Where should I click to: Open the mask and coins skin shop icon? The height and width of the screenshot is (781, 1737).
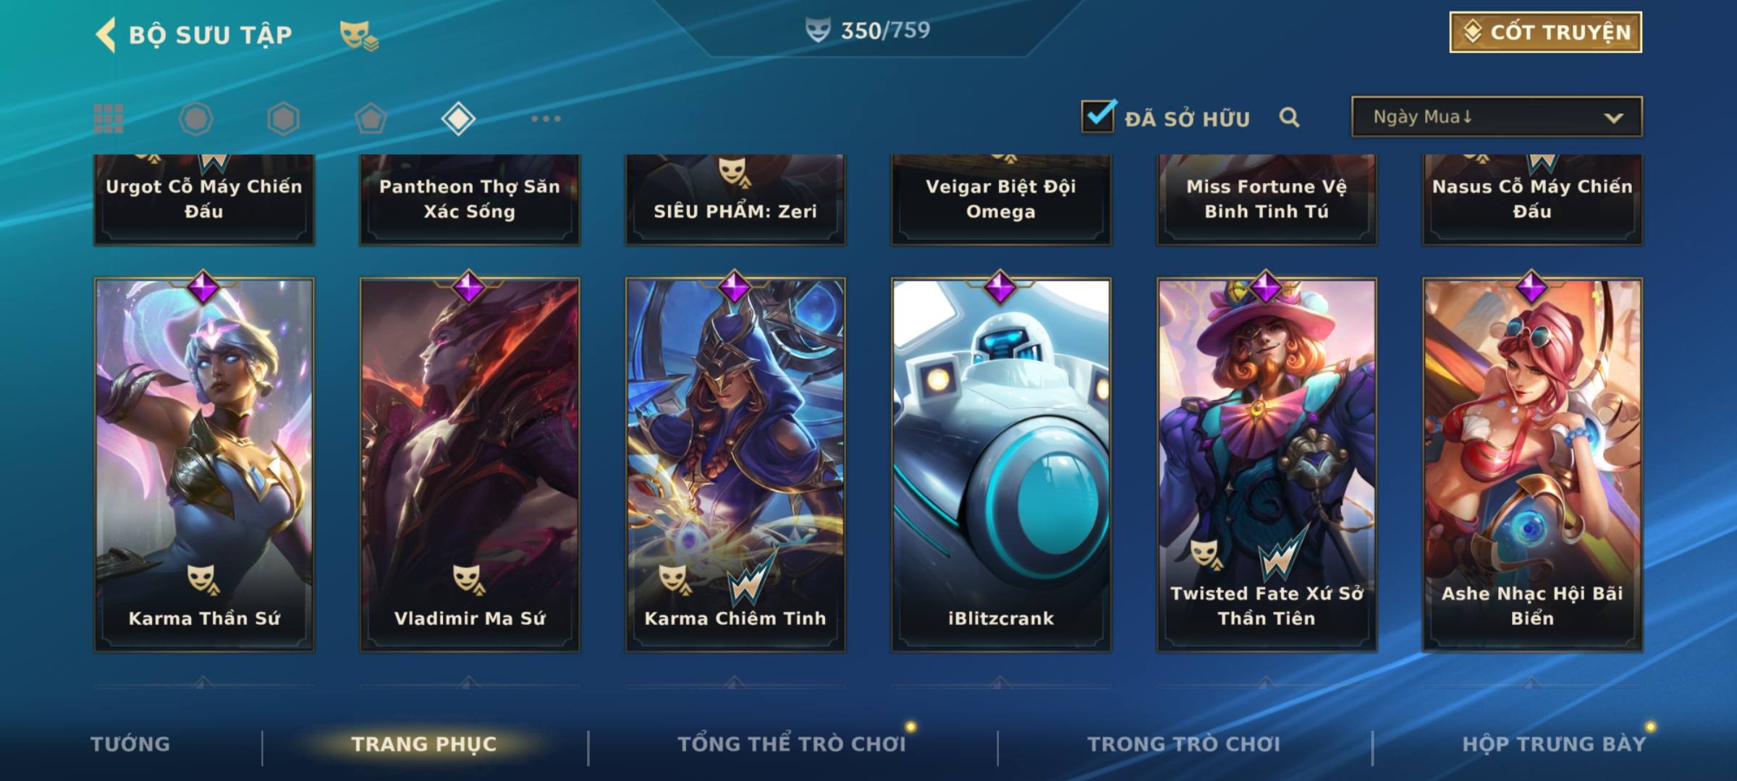coord(359,35)
